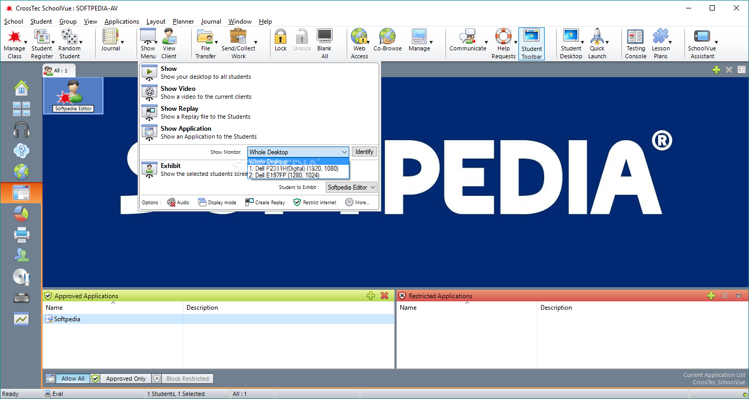The image size is (749, 399).
Task: Select the headphones audio view in sidebar
Action: pos(22,130)
